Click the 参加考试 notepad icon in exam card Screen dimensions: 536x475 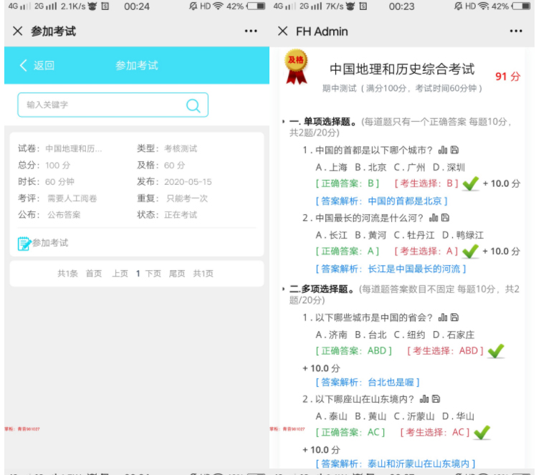pyautogui.click(x=24, y=244)
